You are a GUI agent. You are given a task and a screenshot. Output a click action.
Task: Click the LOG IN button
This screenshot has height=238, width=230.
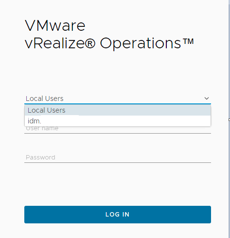pos(118,215)
